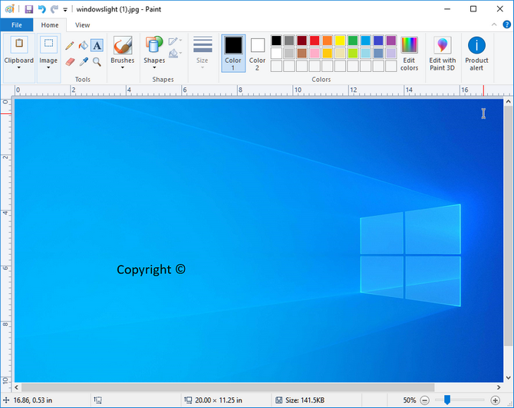Pick the brown color swatch
This screenshot has width=514, height=408.
pos(302,53)
